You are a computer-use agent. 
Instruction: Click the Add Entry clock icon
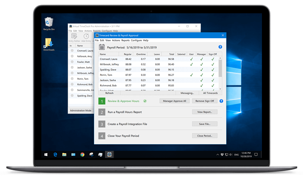point(86,36)
